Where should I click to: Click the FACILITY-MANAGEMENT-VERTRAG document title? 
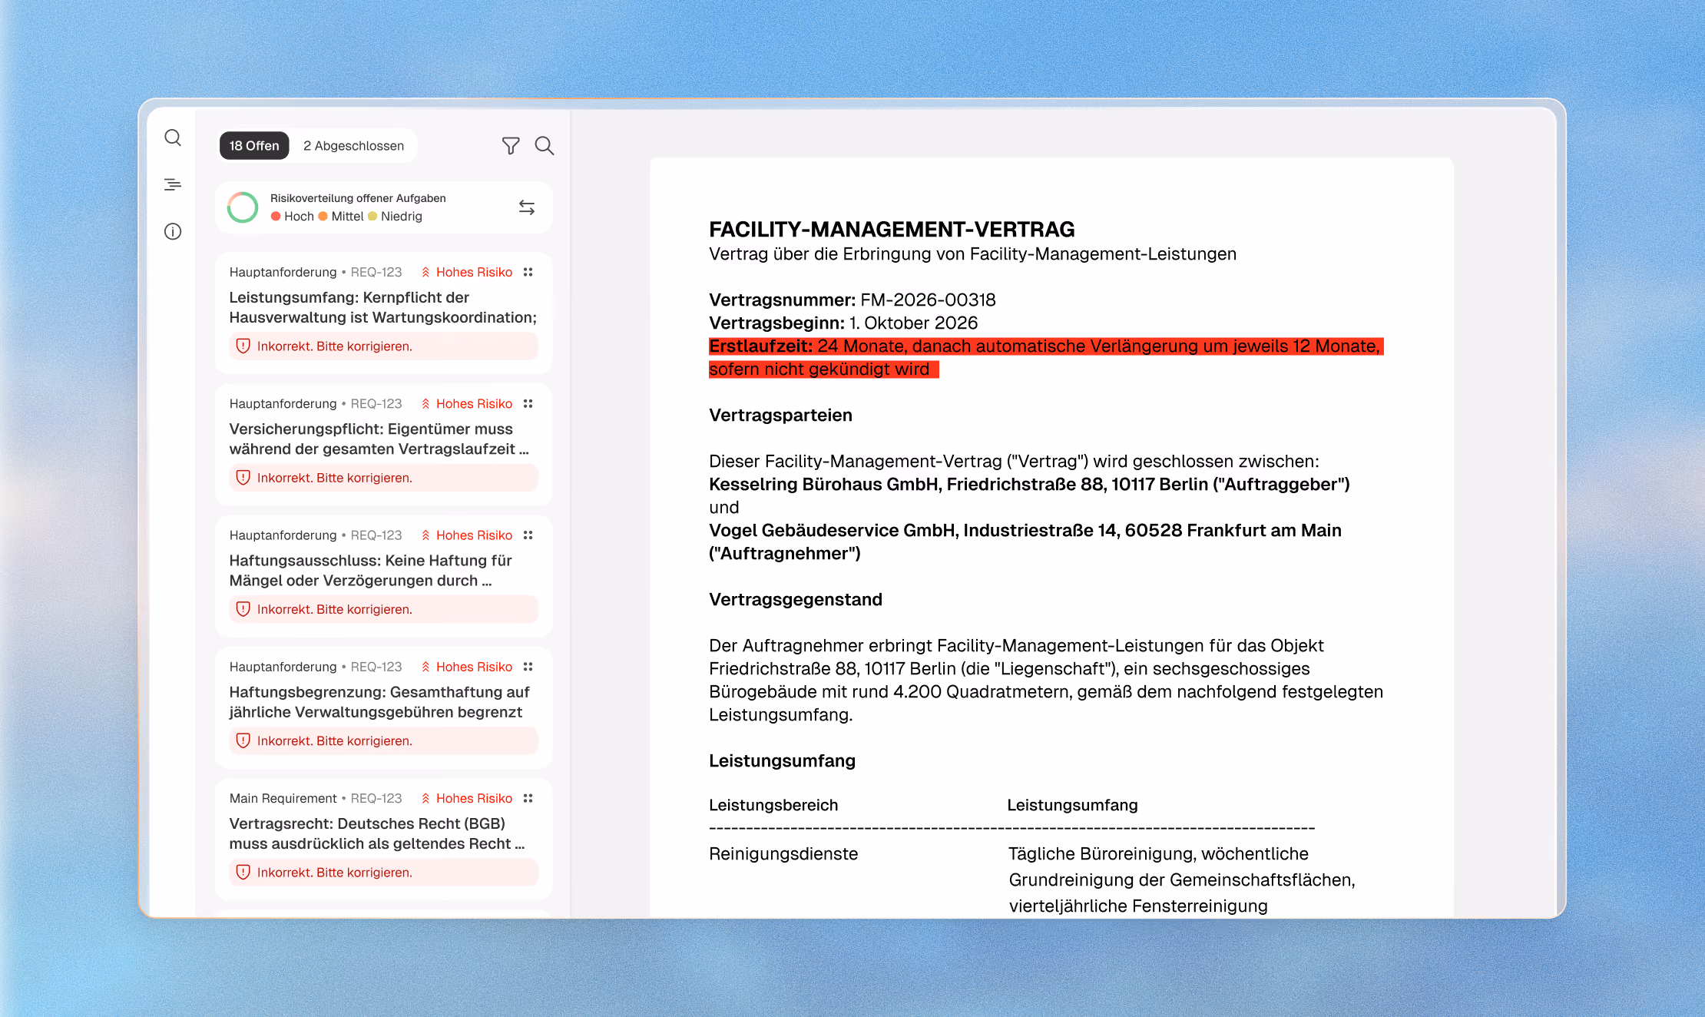892,229
